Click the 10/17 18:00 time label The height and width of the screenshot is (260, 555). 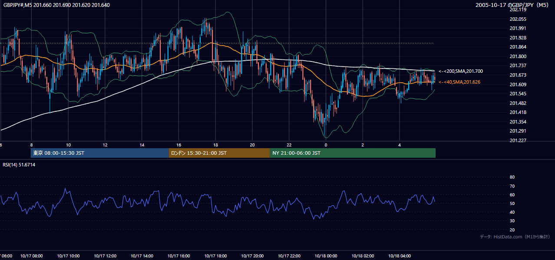coord(215,256)
